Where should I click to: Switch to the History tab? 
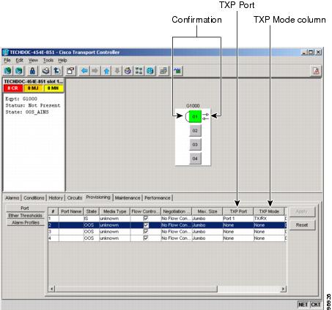click(x=56, y=198)
